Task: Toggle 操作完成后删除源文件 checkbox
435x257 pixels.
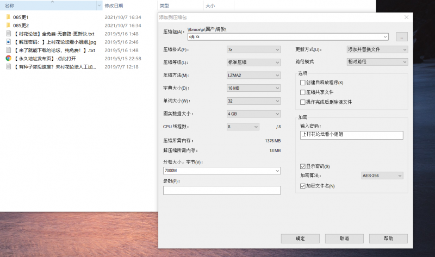Action: pyautogui.click(x=303, y=102)
